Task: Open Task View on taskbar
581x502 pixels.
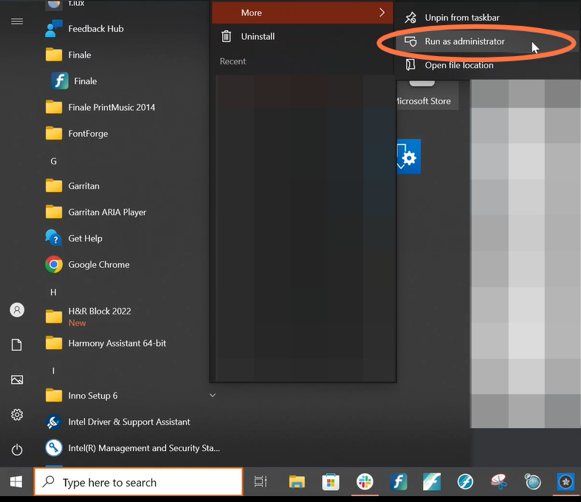Action: [x=261, y=482]
